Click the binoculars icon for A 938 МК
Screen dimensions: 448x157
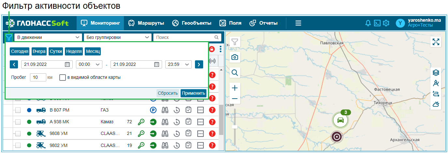click(x=165, y=122)
